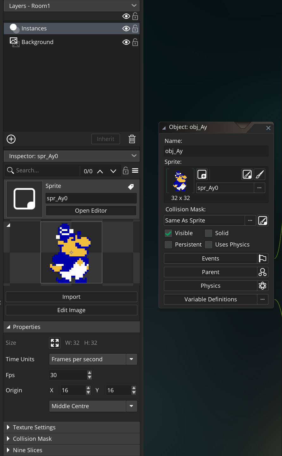This screenshot has height=456, width=282.
Task: Click the Edit Image button
Action: (x=72, y=310)
